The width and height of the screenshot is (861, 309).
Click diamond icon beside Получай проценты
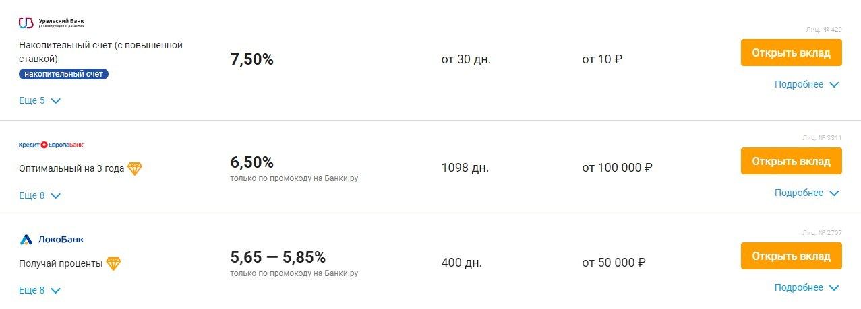tap(113, 264)
